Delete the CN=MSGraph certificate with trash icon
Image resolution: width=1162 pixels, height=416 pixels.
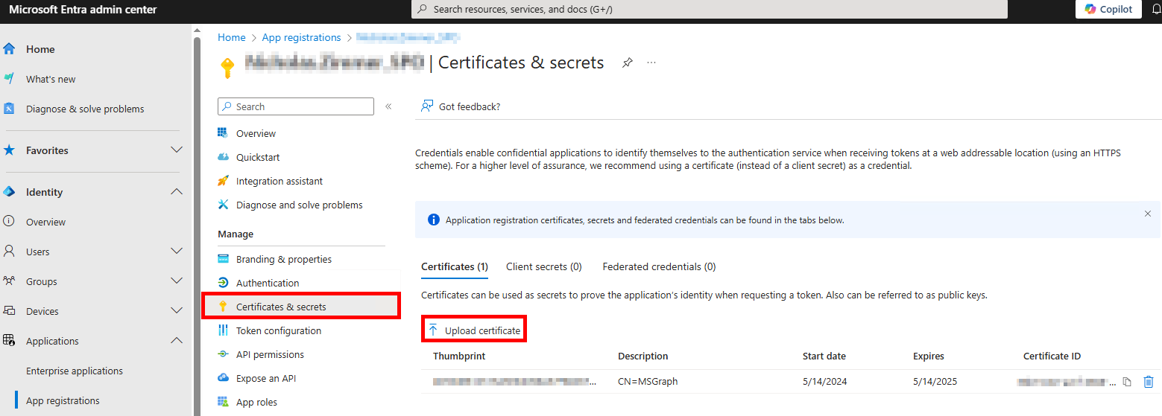1148,382
